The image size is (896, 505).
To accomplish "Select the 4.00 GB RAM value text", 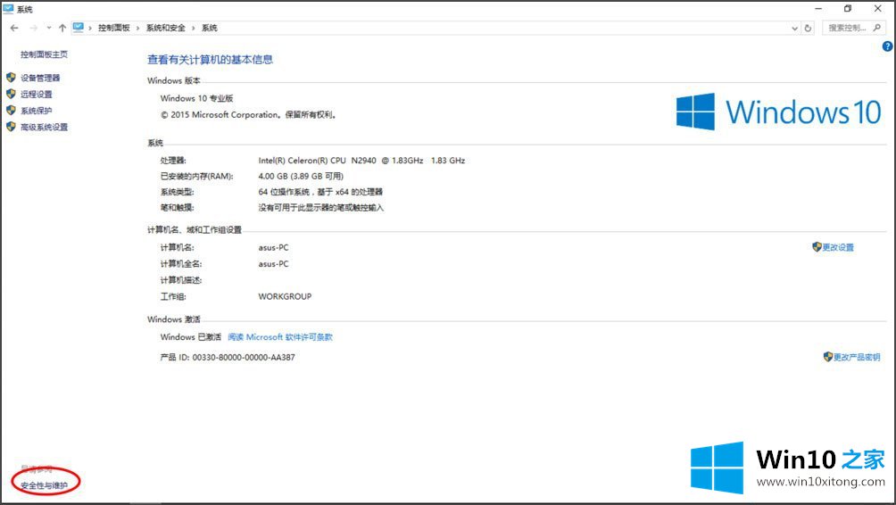I will pos(301,176).
